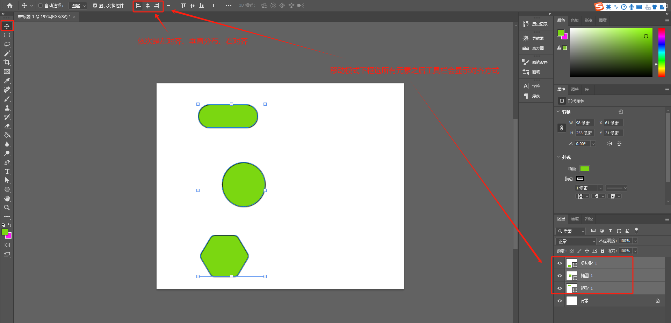Open the more align options ellipsis

pos(228,6)
